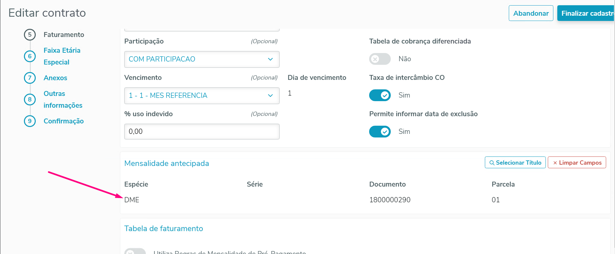
Task: Toggle Permite informar data de exclusão
Action: pos(380,132)
